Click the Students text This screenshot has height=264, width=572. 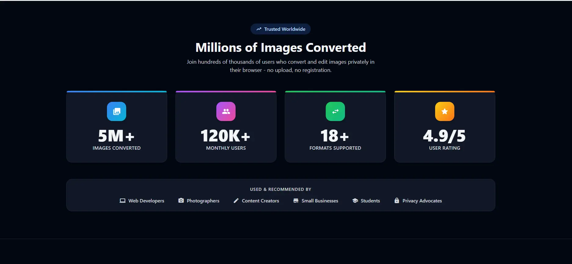[x=370, y=201]
